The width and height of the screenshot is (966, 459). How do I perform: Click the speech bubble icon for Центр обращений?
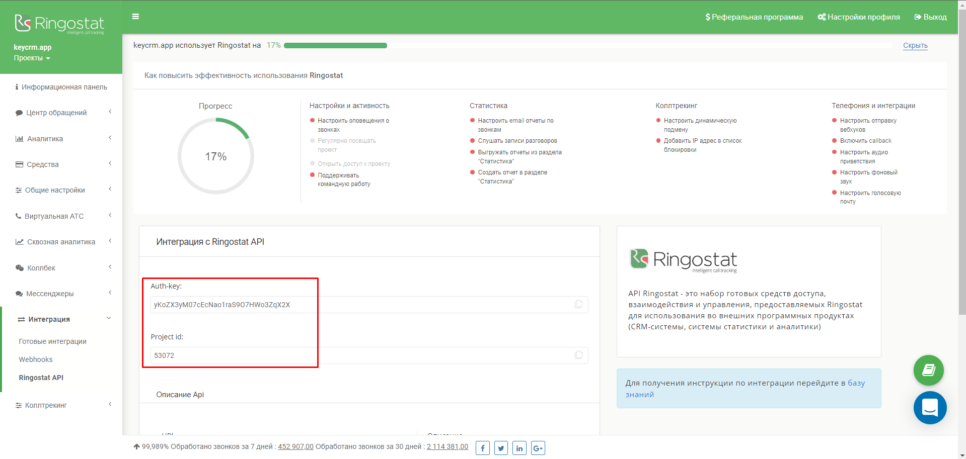pos(19,113)
